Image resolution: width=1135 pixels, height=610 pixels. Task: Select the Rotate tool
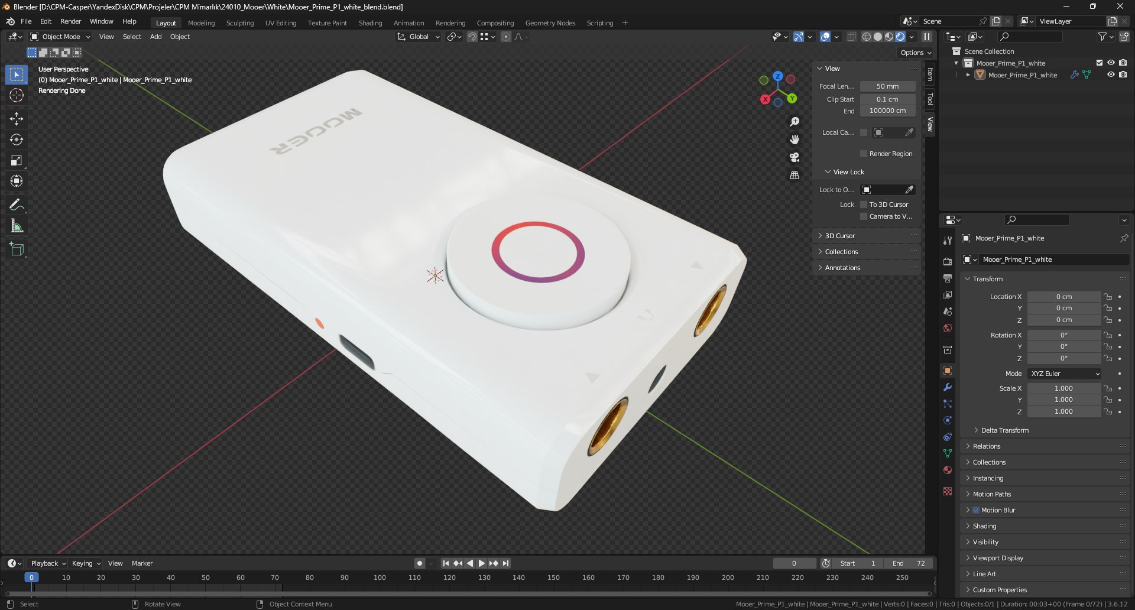tap(17, 139)
